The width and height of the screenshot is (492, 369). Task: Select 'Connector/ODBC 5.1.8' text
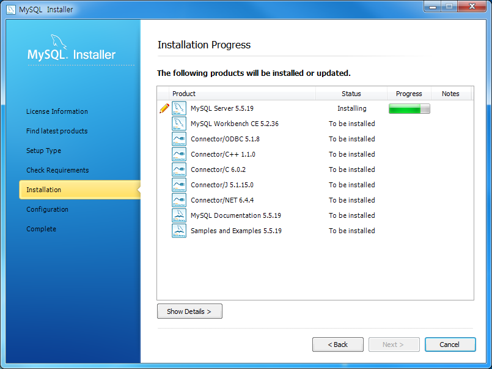tap(226, 139)
